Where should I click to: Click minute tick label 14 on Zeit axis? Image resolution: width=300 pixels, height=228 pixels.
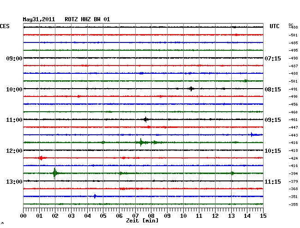[x=247, y=216]
